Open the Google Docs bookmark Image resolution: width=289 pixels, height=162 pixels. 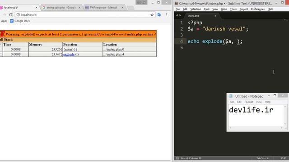coord(20,21)
